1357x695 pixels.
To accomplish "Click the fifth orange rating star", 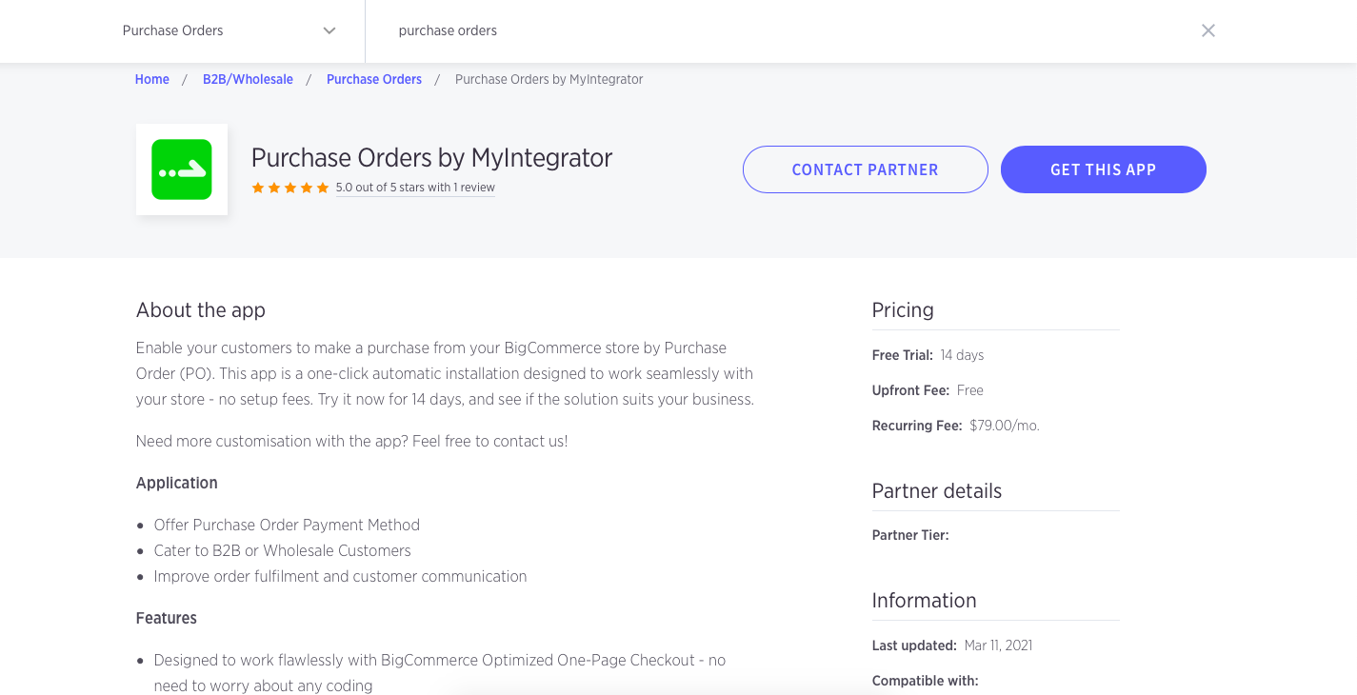I will coord(323,189).
